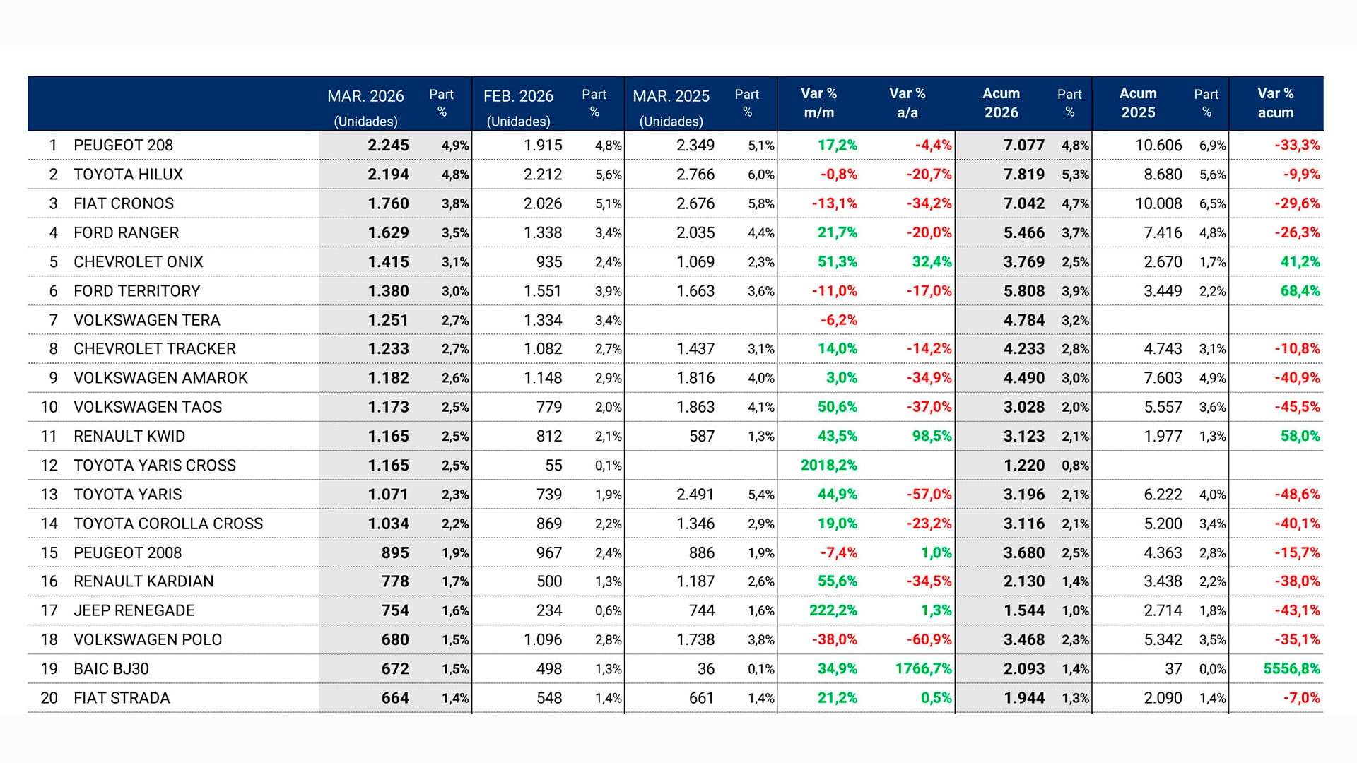This screenshot has width=1357, height=763.
Task: Click the FIAT CRONOS model cell
Action: coord(124,203)
